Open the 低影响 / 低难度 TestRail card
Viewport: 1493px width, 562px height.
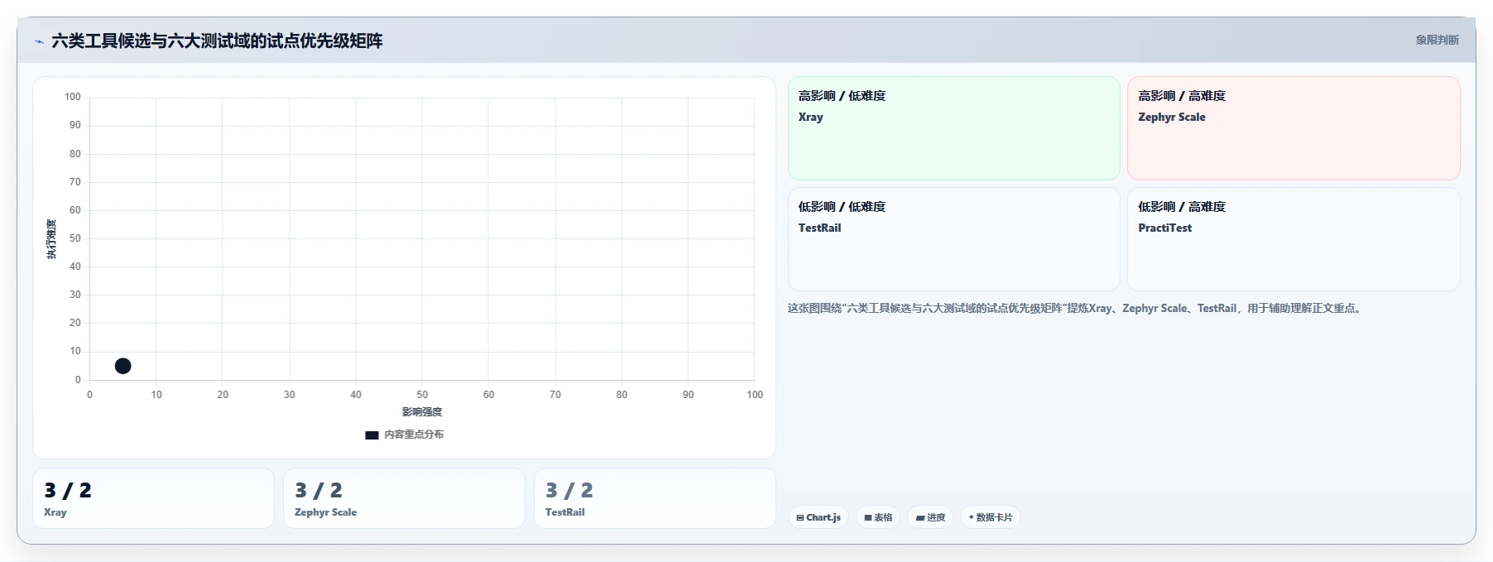[953, 239]
